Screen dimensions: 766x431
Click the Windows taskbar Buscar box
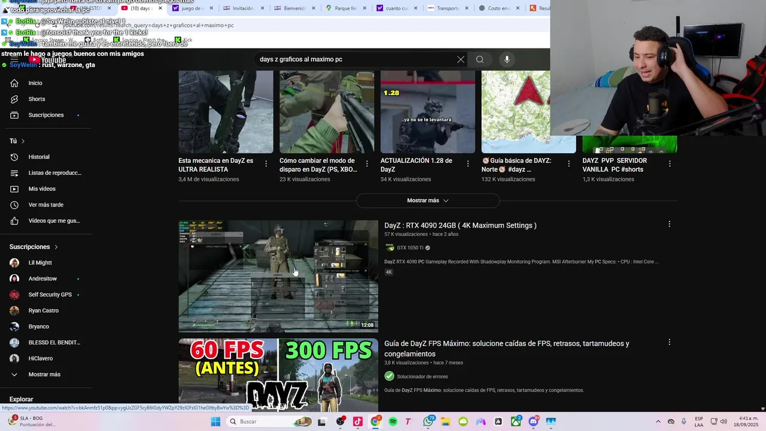tap(269, 421)
